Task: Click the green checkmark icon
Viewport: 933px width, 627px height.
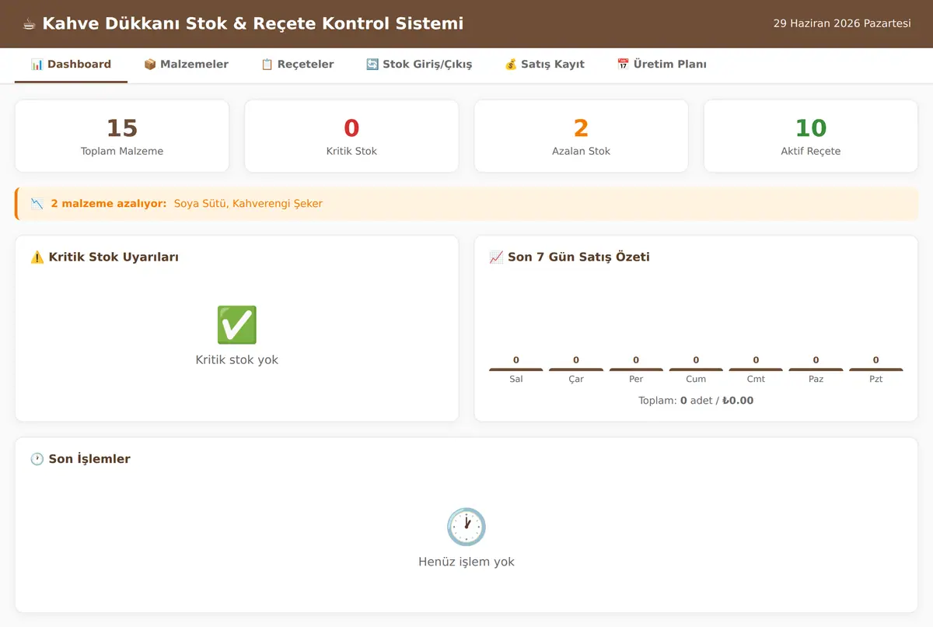Action: click(237, 325)
